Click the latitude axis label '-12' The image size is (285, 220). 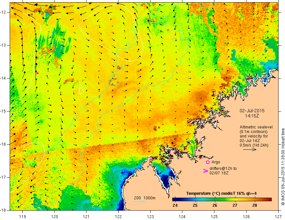point(4,12)
